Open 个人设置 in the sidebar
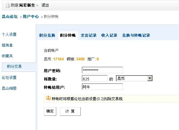The width and height of the screenshot is (179, 130). pyautogui.click(x=9, y=34)
